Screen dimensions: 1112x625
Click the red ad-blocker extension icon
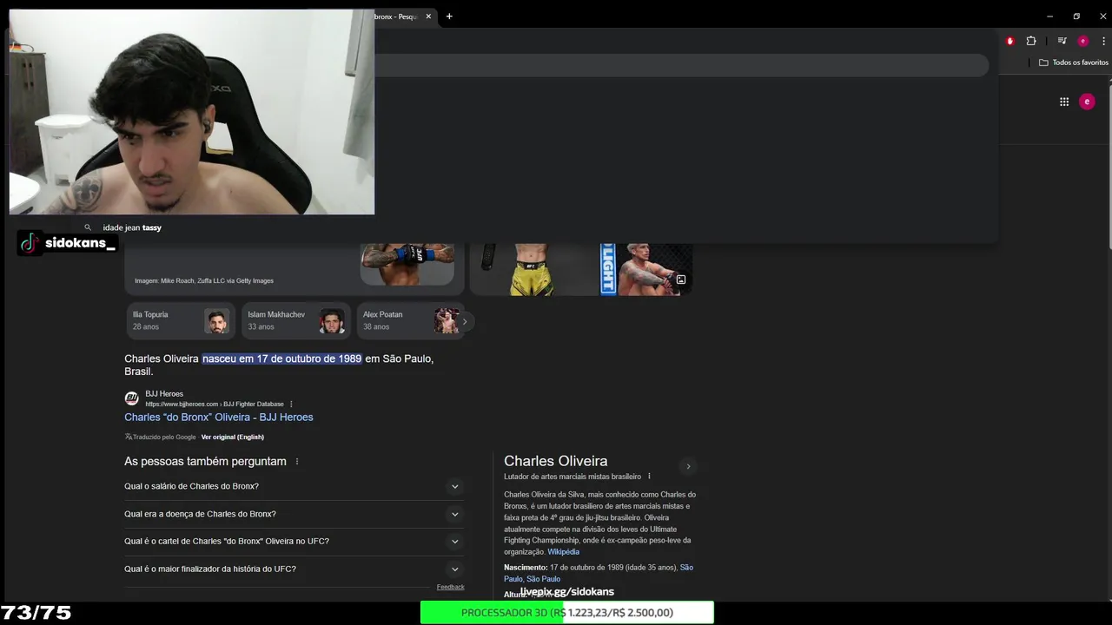[x=1009, y=41]
